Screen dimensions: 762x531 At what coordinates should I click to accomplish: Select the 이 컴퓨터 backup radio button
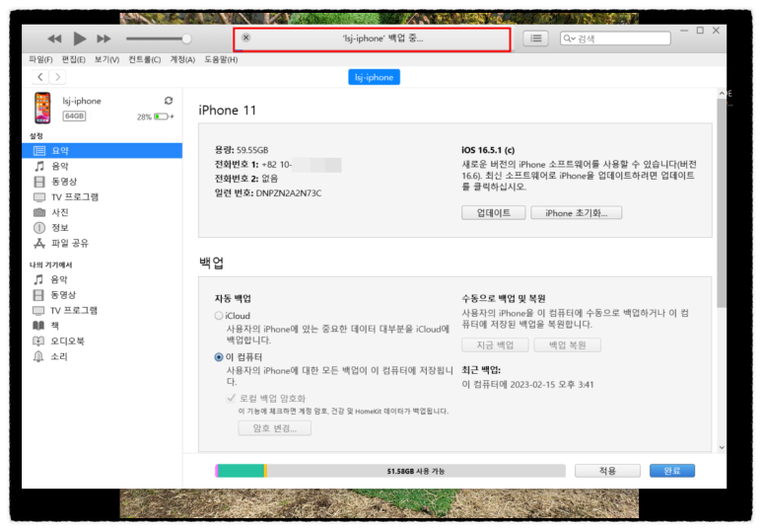[219, 356]
